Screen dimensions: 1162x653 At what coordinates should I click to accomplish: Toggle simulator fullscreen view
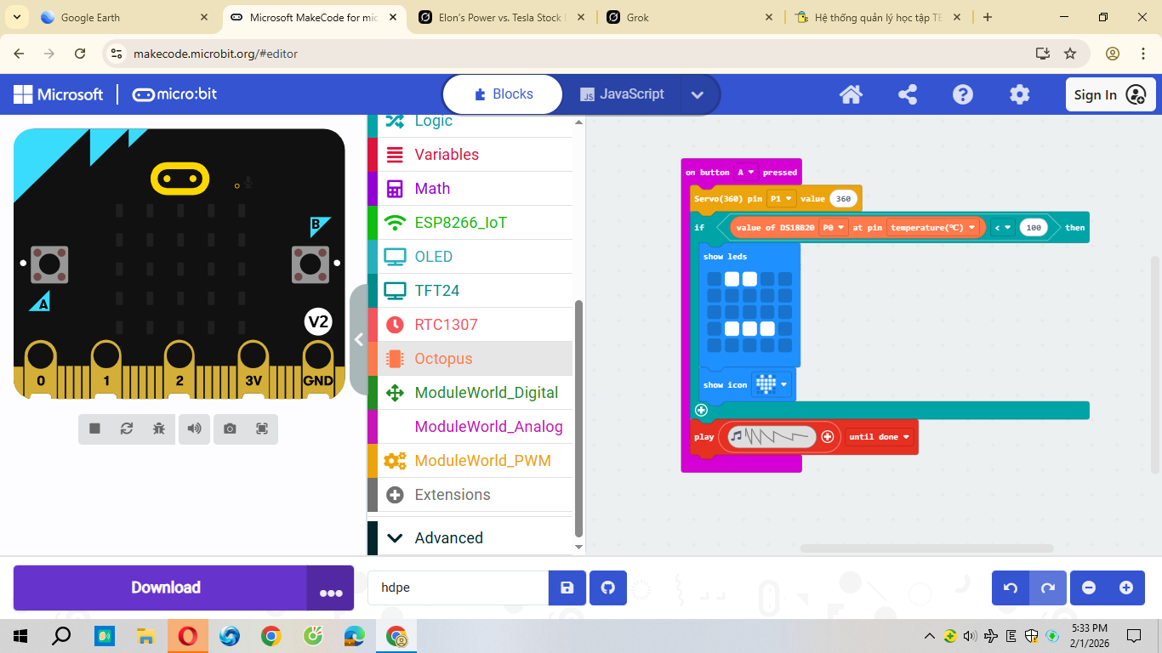262,429
